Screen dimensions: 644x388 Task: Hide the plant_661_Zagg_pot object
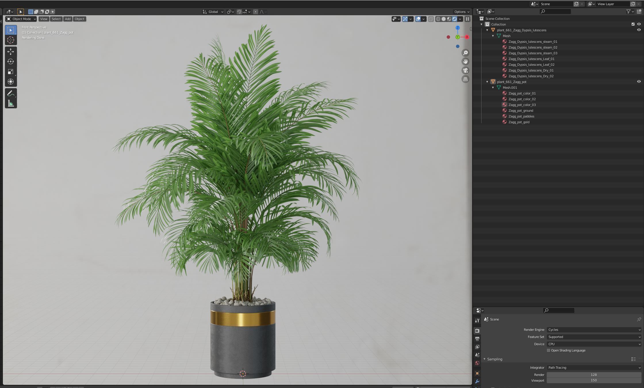point(639,82)
